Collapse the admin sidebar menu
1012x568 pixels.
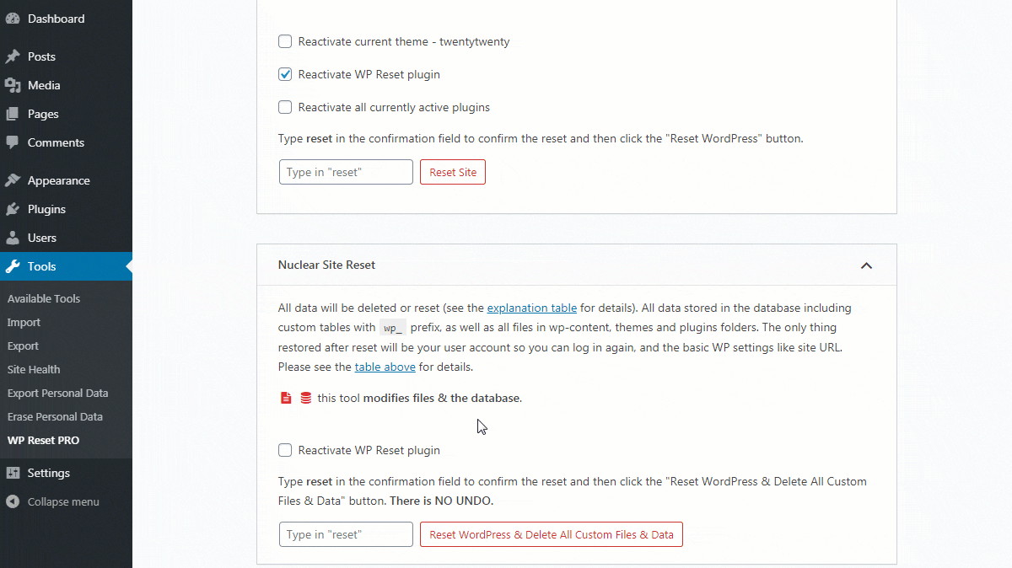tap(53, 501)
